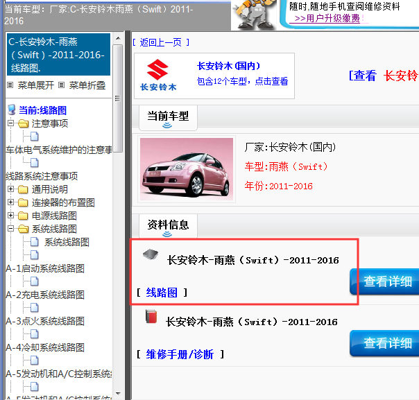Click 菜单展开 to expand all menus
419x400 pixels.
pyautogui.click(x=36, y=85)
